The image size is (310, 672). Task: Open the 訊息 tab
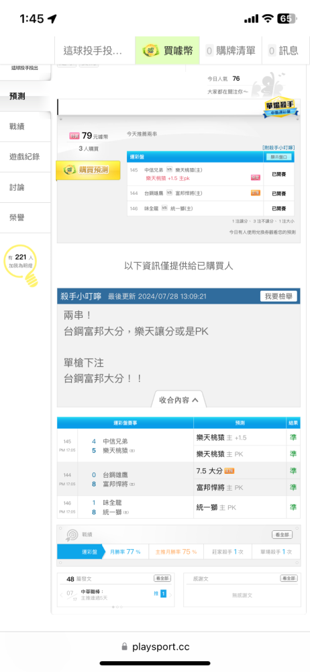283,50
